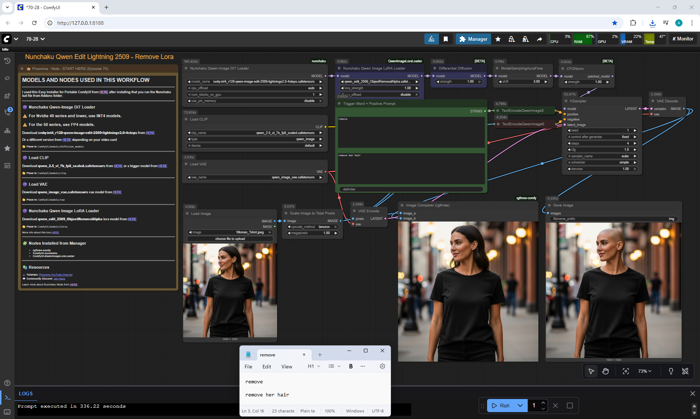Open the Notepad Edit menu
The width and height of the screenshot is (700, 419).
tap(267, 367)
